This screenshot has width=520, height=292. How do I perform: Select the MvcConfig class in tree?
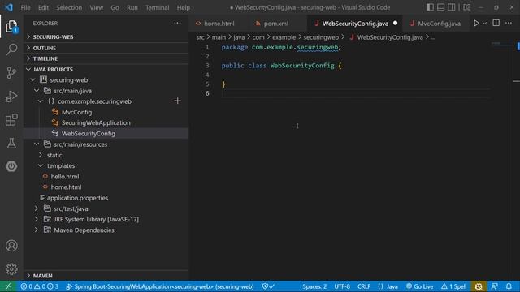(x=76, y=112)
